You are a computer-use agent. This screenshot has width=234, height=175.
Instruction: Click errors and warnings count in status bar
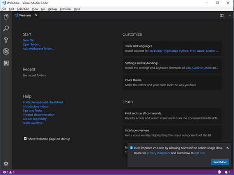pos(9,172)
